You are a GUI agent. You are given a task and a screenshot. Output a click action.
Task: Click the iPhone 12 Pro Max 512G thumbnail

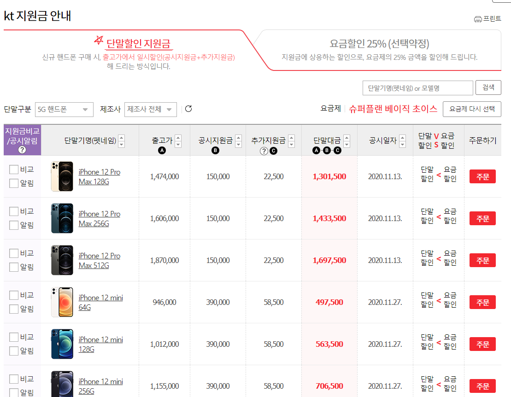point(62,260)
